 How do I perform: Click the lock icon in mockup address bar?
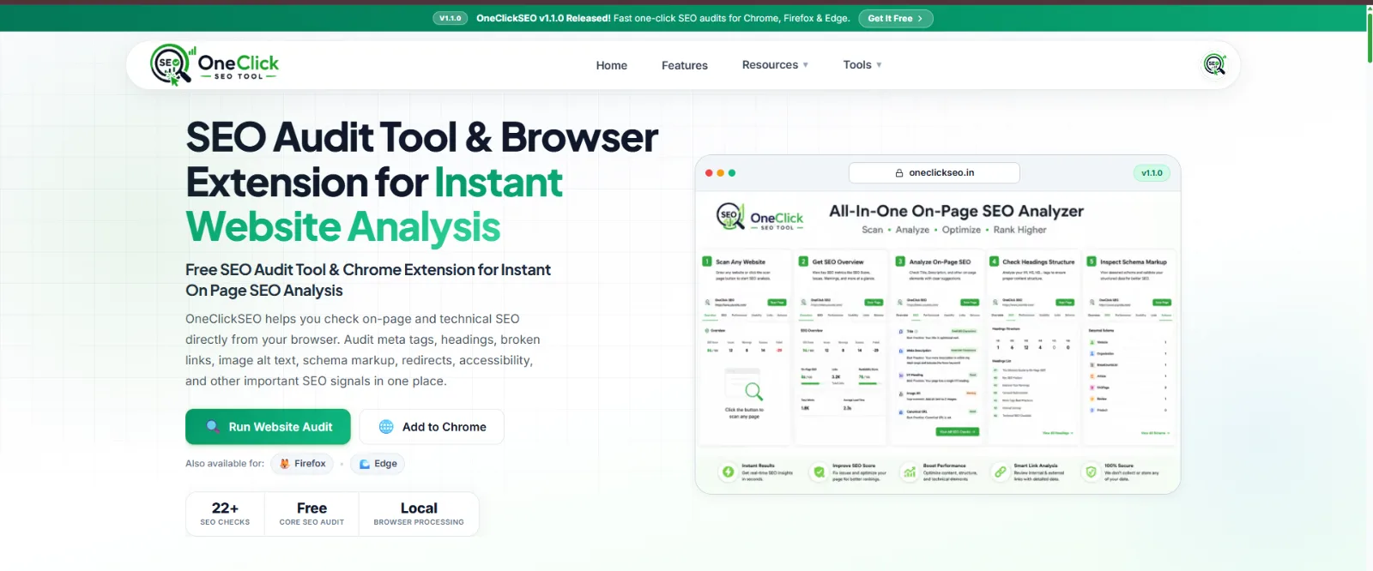coord(899,173)
